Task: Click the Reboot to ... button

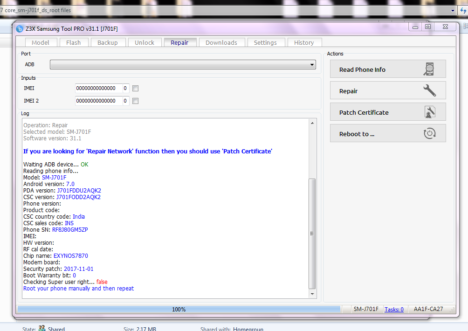Action: (388, 133)
